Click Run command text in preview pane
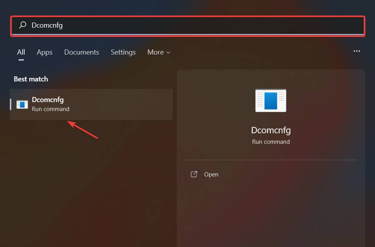Image resolution: width=375 pixels, height=247 pixels. pyautogui.click(x=270, y=141)
